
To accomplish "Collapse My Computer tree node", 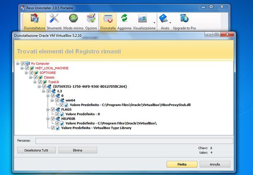I will [x=18, y=64].
